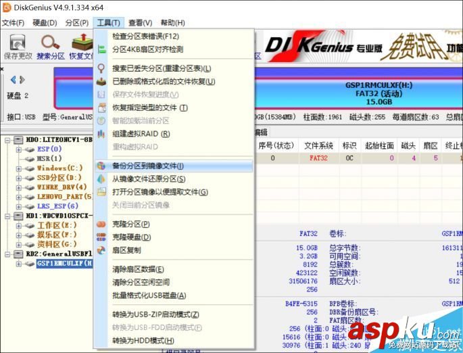The height and width of the screenshot is (353, 463).
Task: Choose 转换为USB-ZIP启动模式(Z) menu entry
Action: (x=174, y=314)
